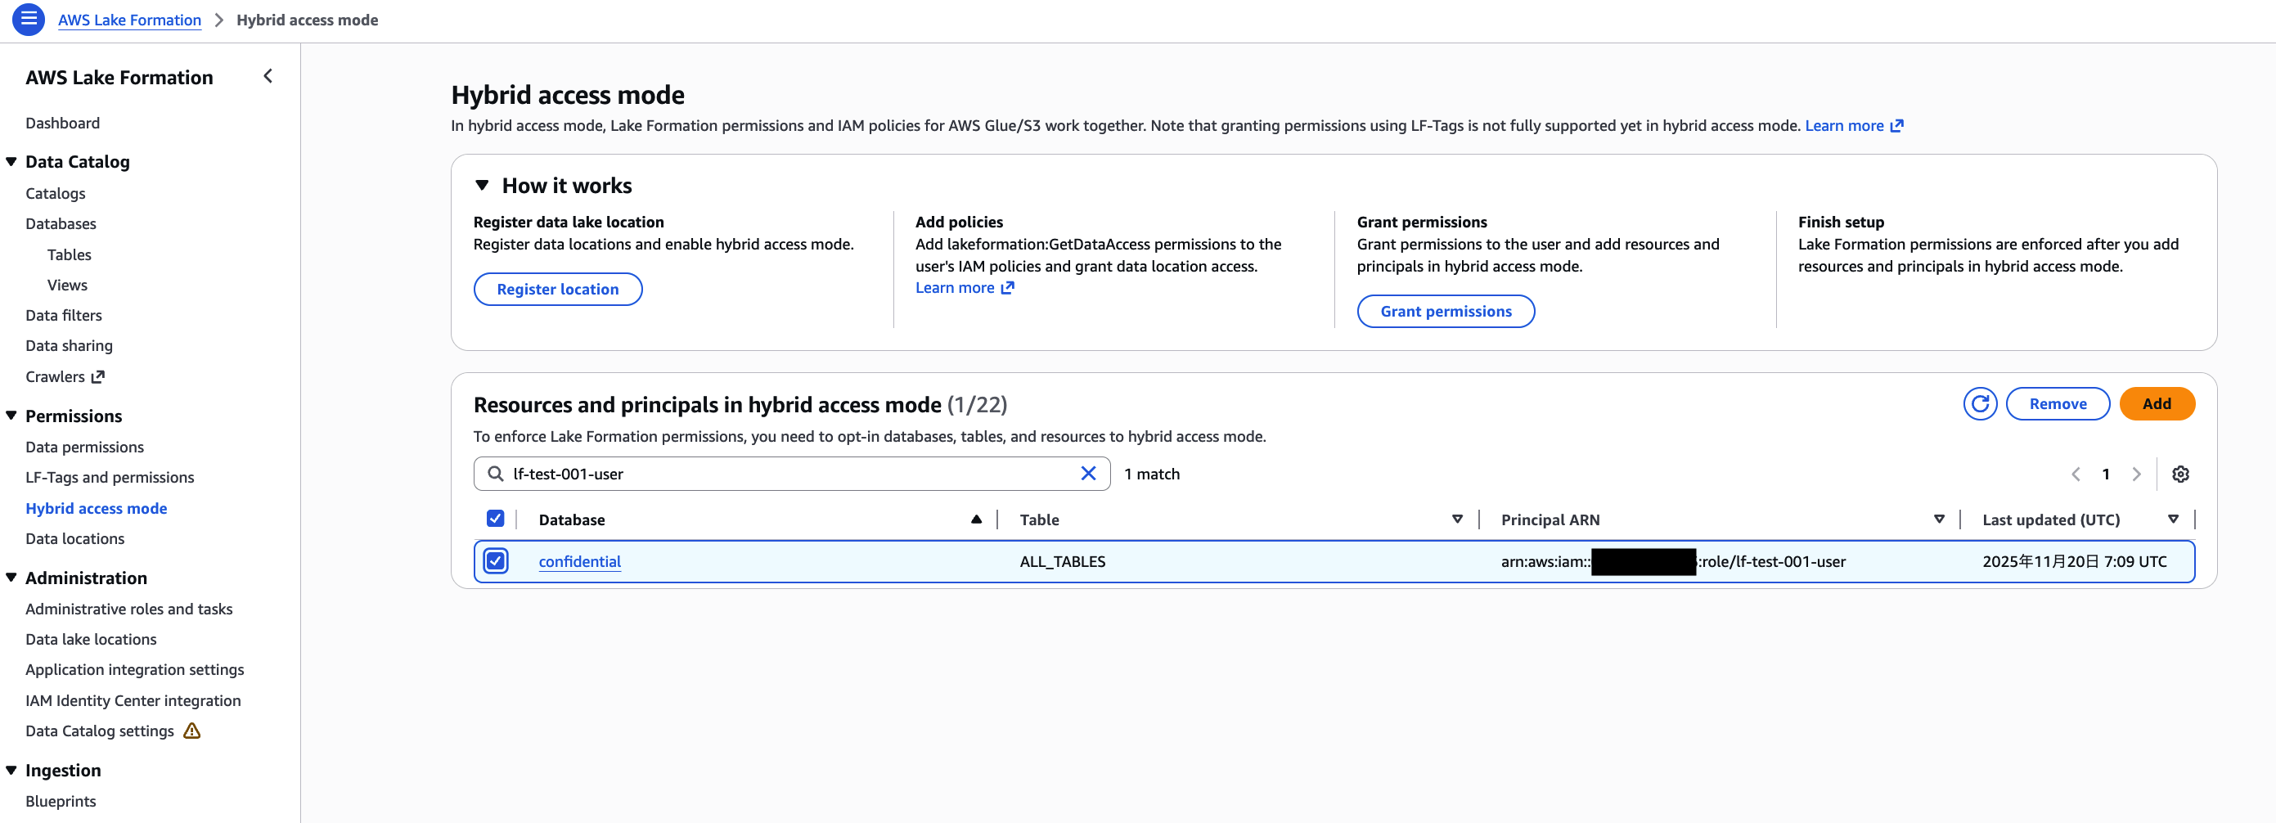Open the Table column filter dropdown
This screenshot has width=2276, height=823.
[1455, 519]
